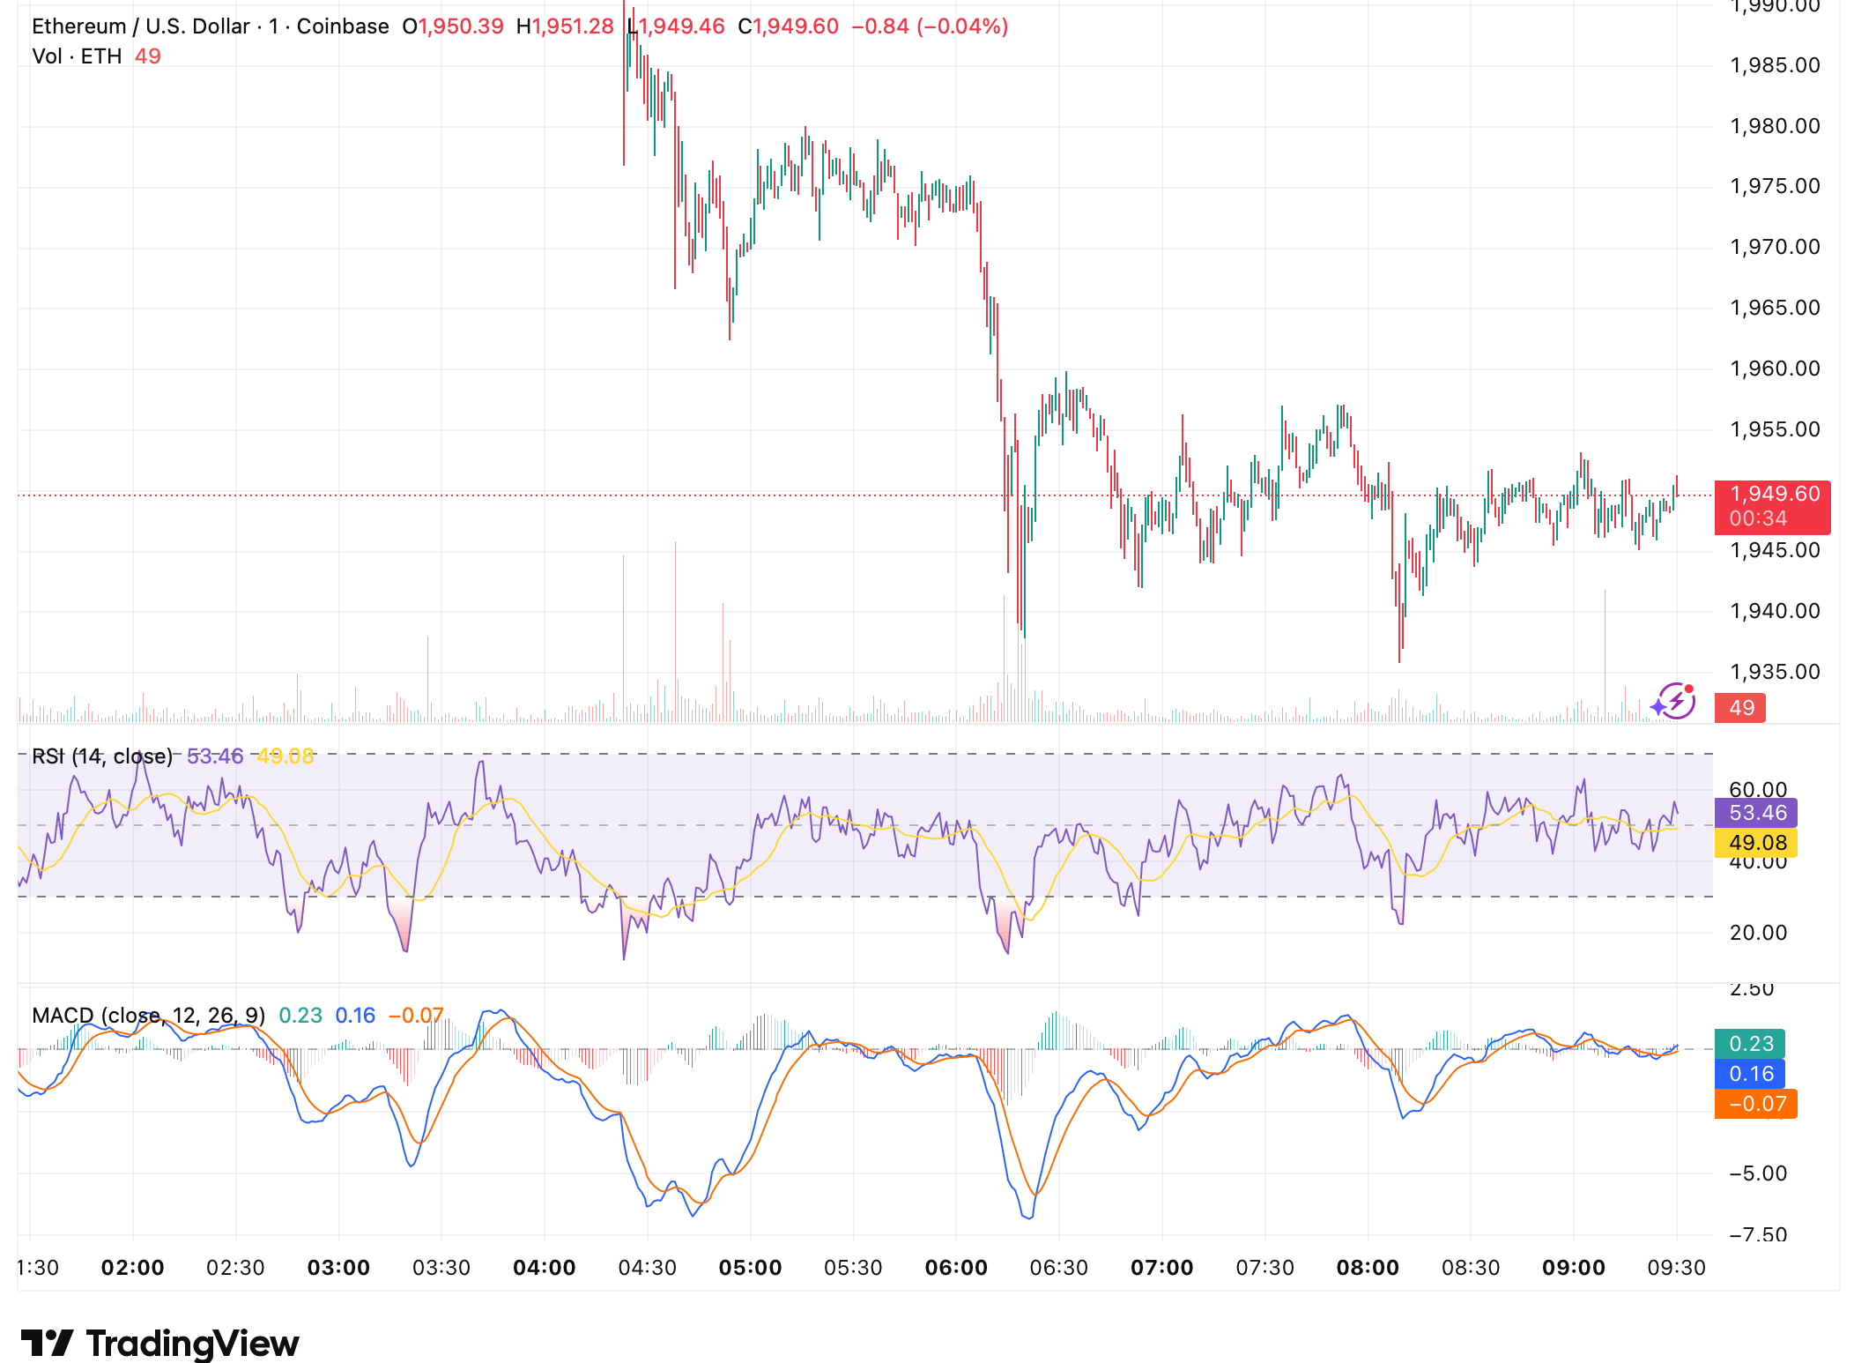Click the TradingView logo
Screen dimensions: 1854x1363
click(159, 1344)
